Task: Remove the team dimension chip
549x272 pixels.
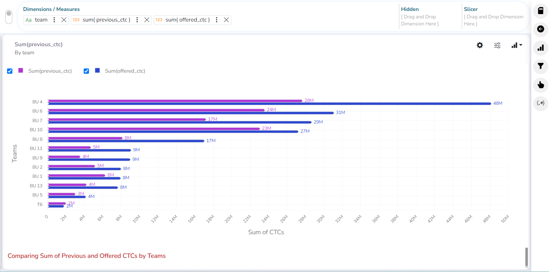Action: coord(64,20)
